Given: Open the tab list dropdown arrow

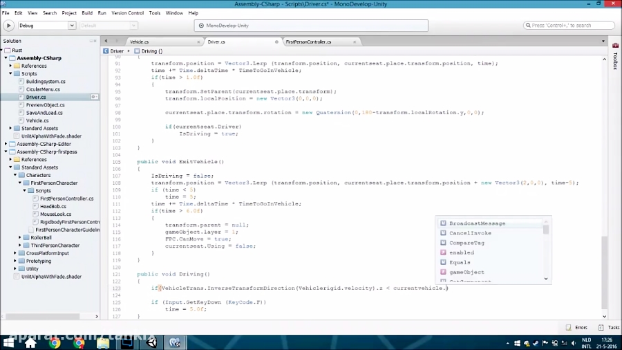Looking at the screenshot, I should pos(603,42).
